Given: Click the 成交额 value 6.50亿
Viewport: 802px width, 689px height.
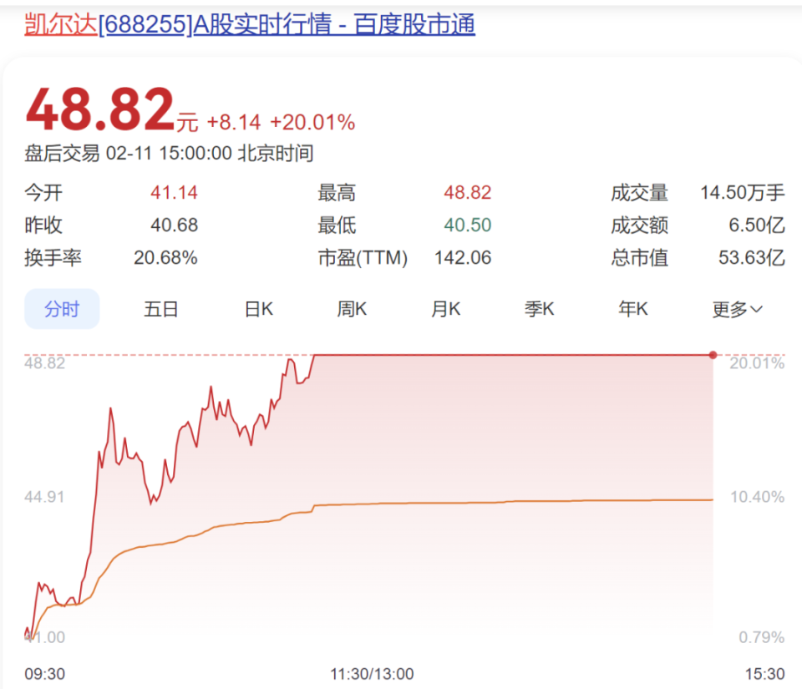Looking at the screenshot, I should pyautogui.click(x=757, y=225).
